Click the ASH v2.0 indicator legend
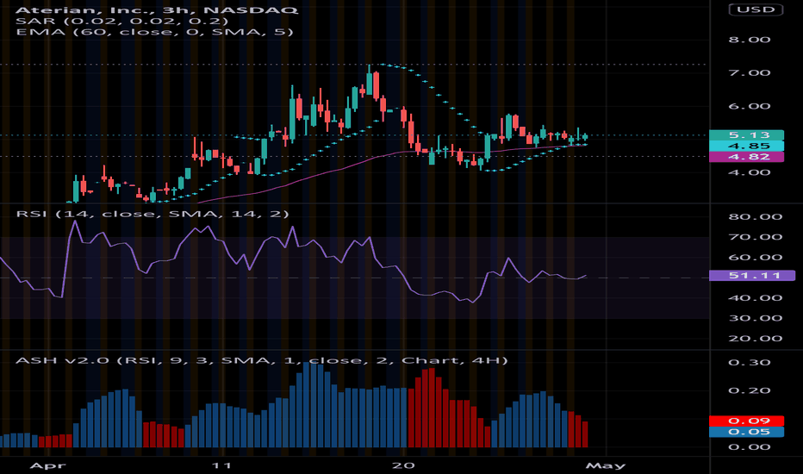This screenshot has height=474, width=803. pyautogui.click(x=262, y=360)
